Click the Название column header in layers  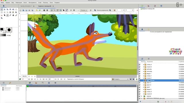point(150,62)
